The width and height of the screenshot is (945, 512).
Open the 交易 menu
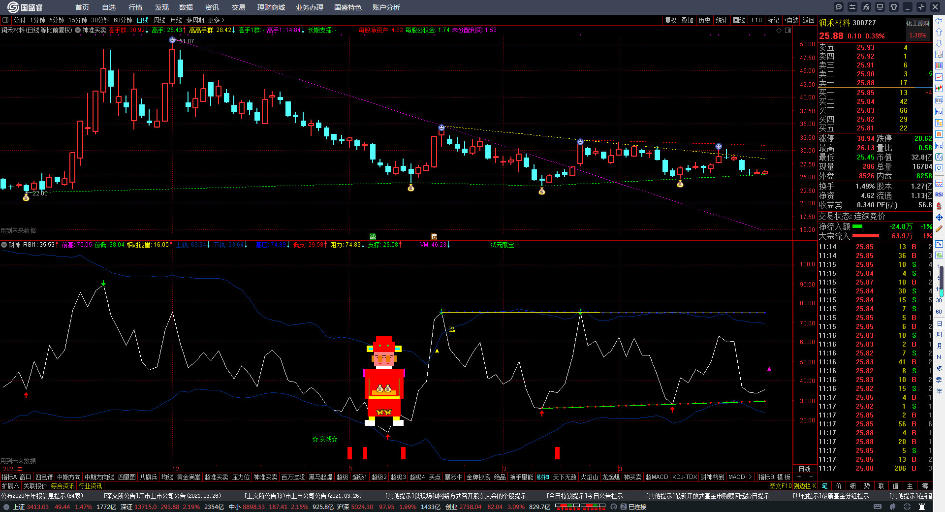click(239, 7)
